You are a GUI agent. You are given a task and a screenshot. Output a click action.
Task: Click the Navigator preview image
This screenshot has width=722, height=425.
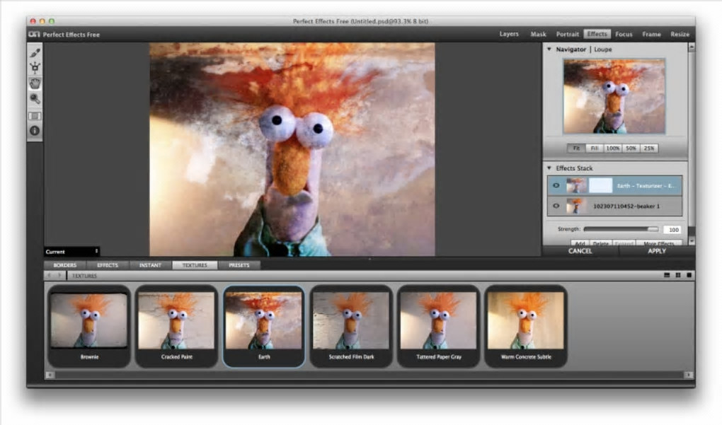pos(614,96)
